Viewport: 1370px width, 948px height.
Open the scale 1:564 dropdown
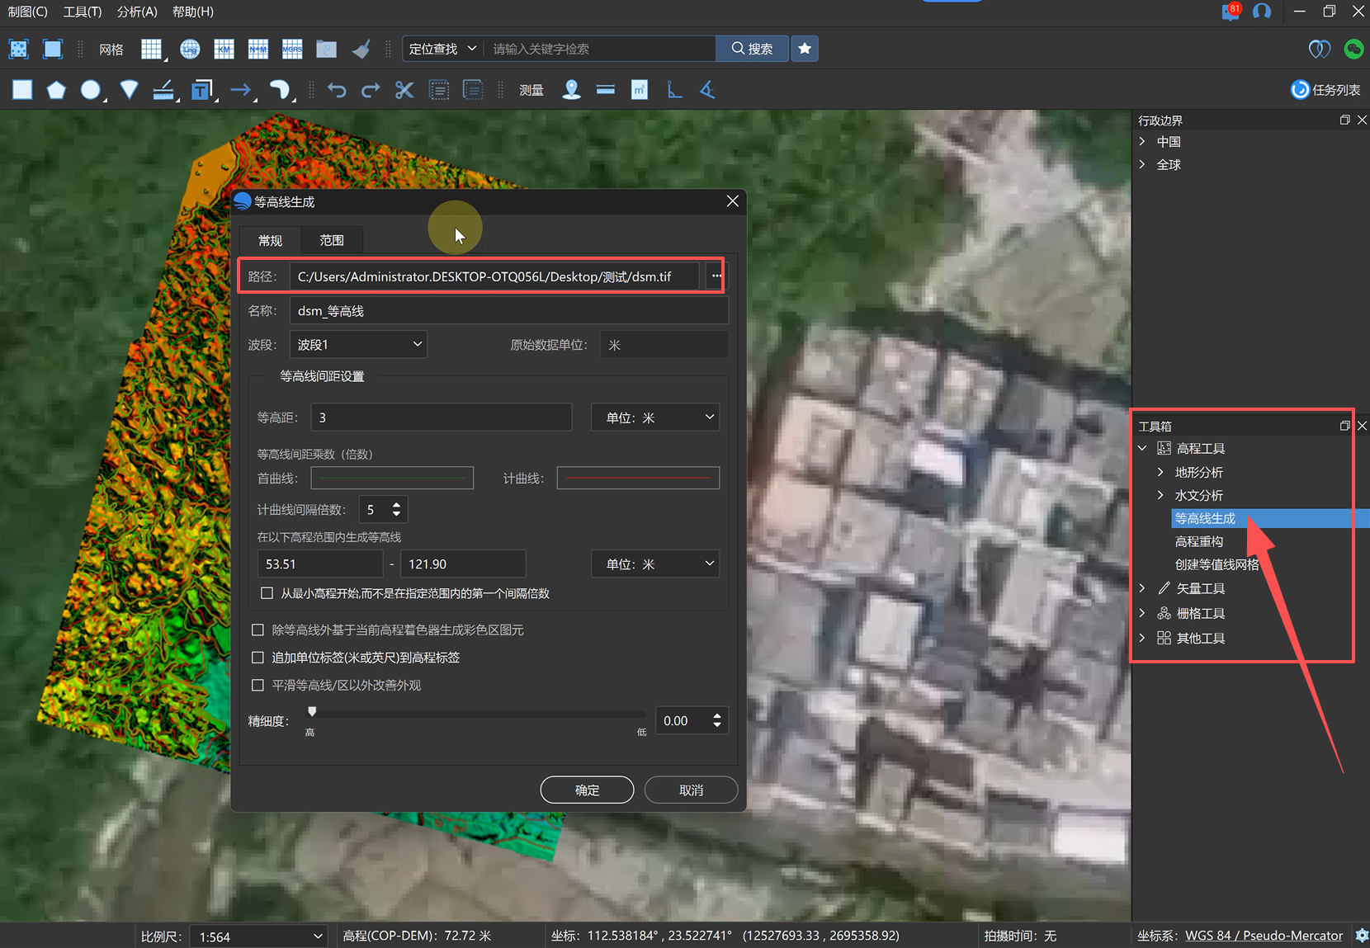[258, 936]
